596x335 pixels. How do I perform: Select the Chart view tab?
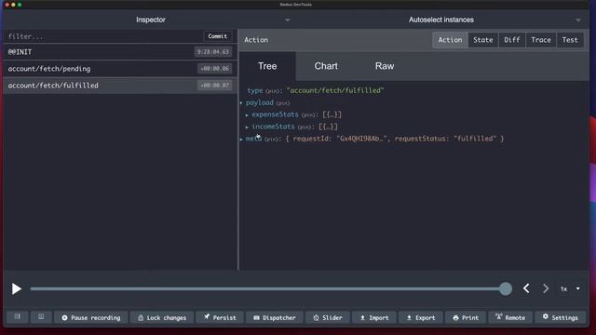pyautogui.click(x=326, y=66)
